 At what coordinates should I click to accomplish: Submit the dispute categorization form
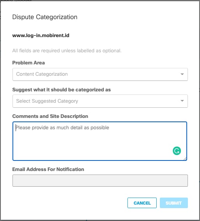pos(174,203)
